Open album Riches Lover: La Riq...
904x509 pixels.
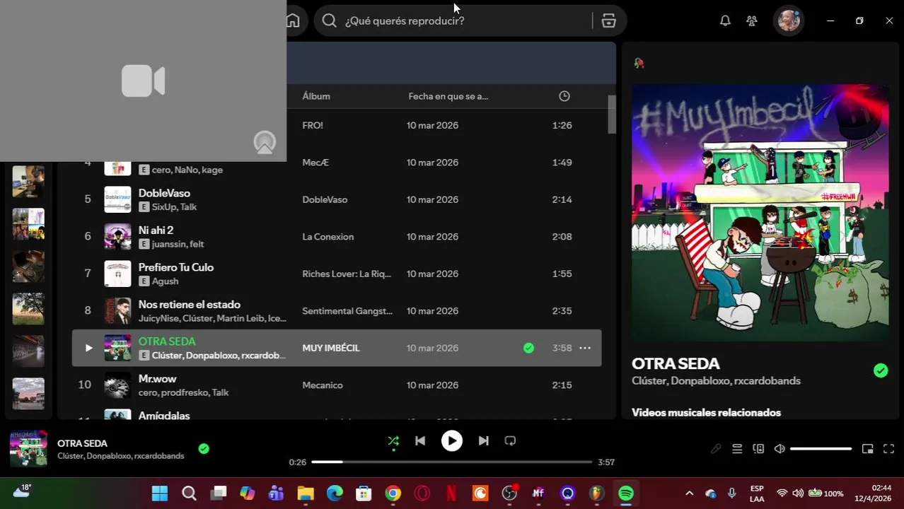(x=347, y=274)
